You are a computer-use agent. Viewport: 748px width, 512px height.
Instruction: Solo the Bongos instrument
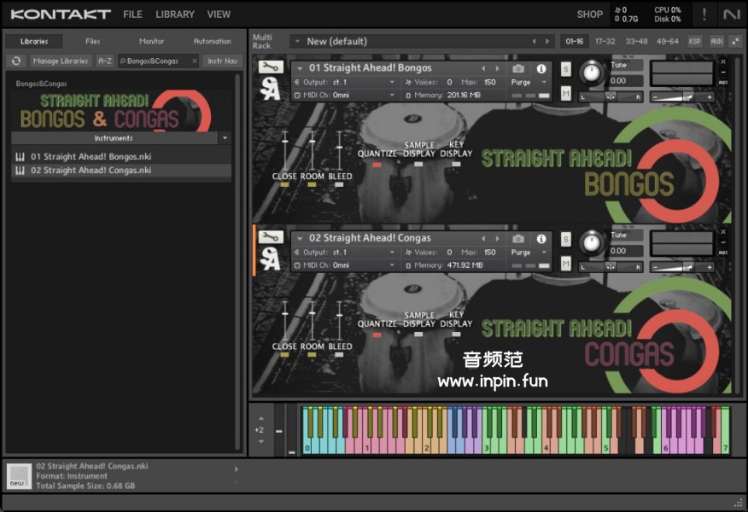566,69
